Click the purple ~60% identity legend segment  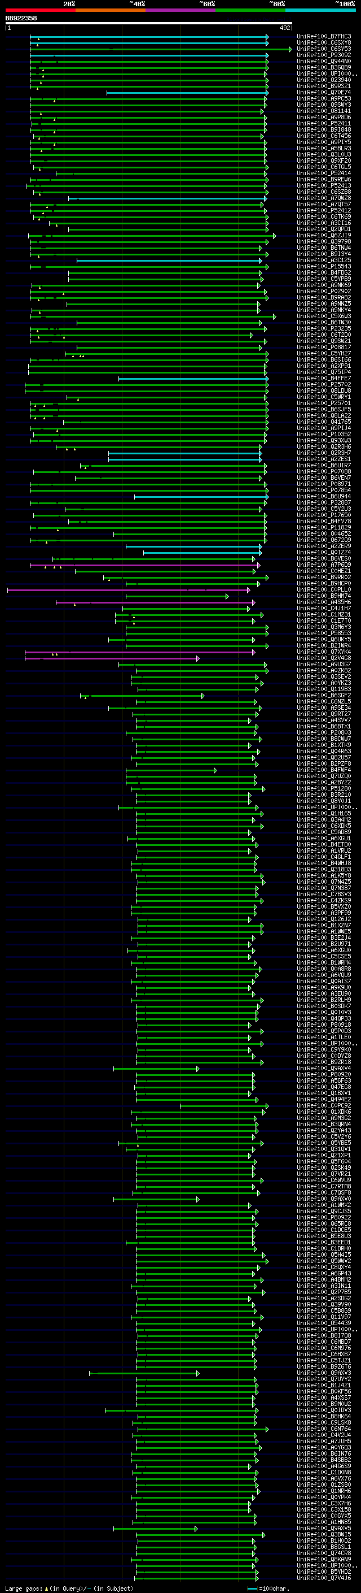tap(181, 11)
